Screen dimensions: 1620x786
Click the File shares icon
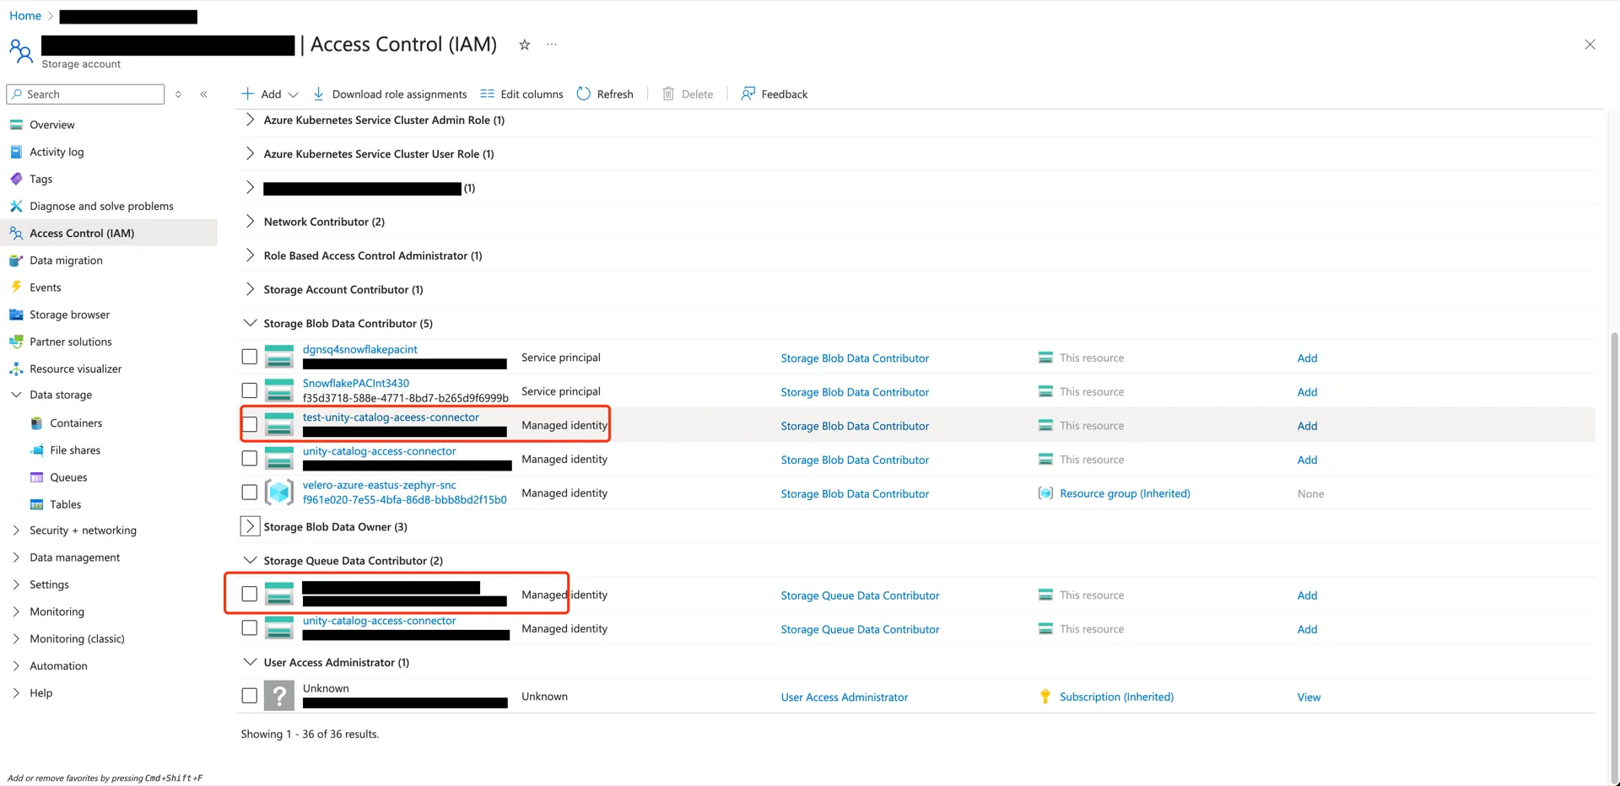(x=36, y=450)
